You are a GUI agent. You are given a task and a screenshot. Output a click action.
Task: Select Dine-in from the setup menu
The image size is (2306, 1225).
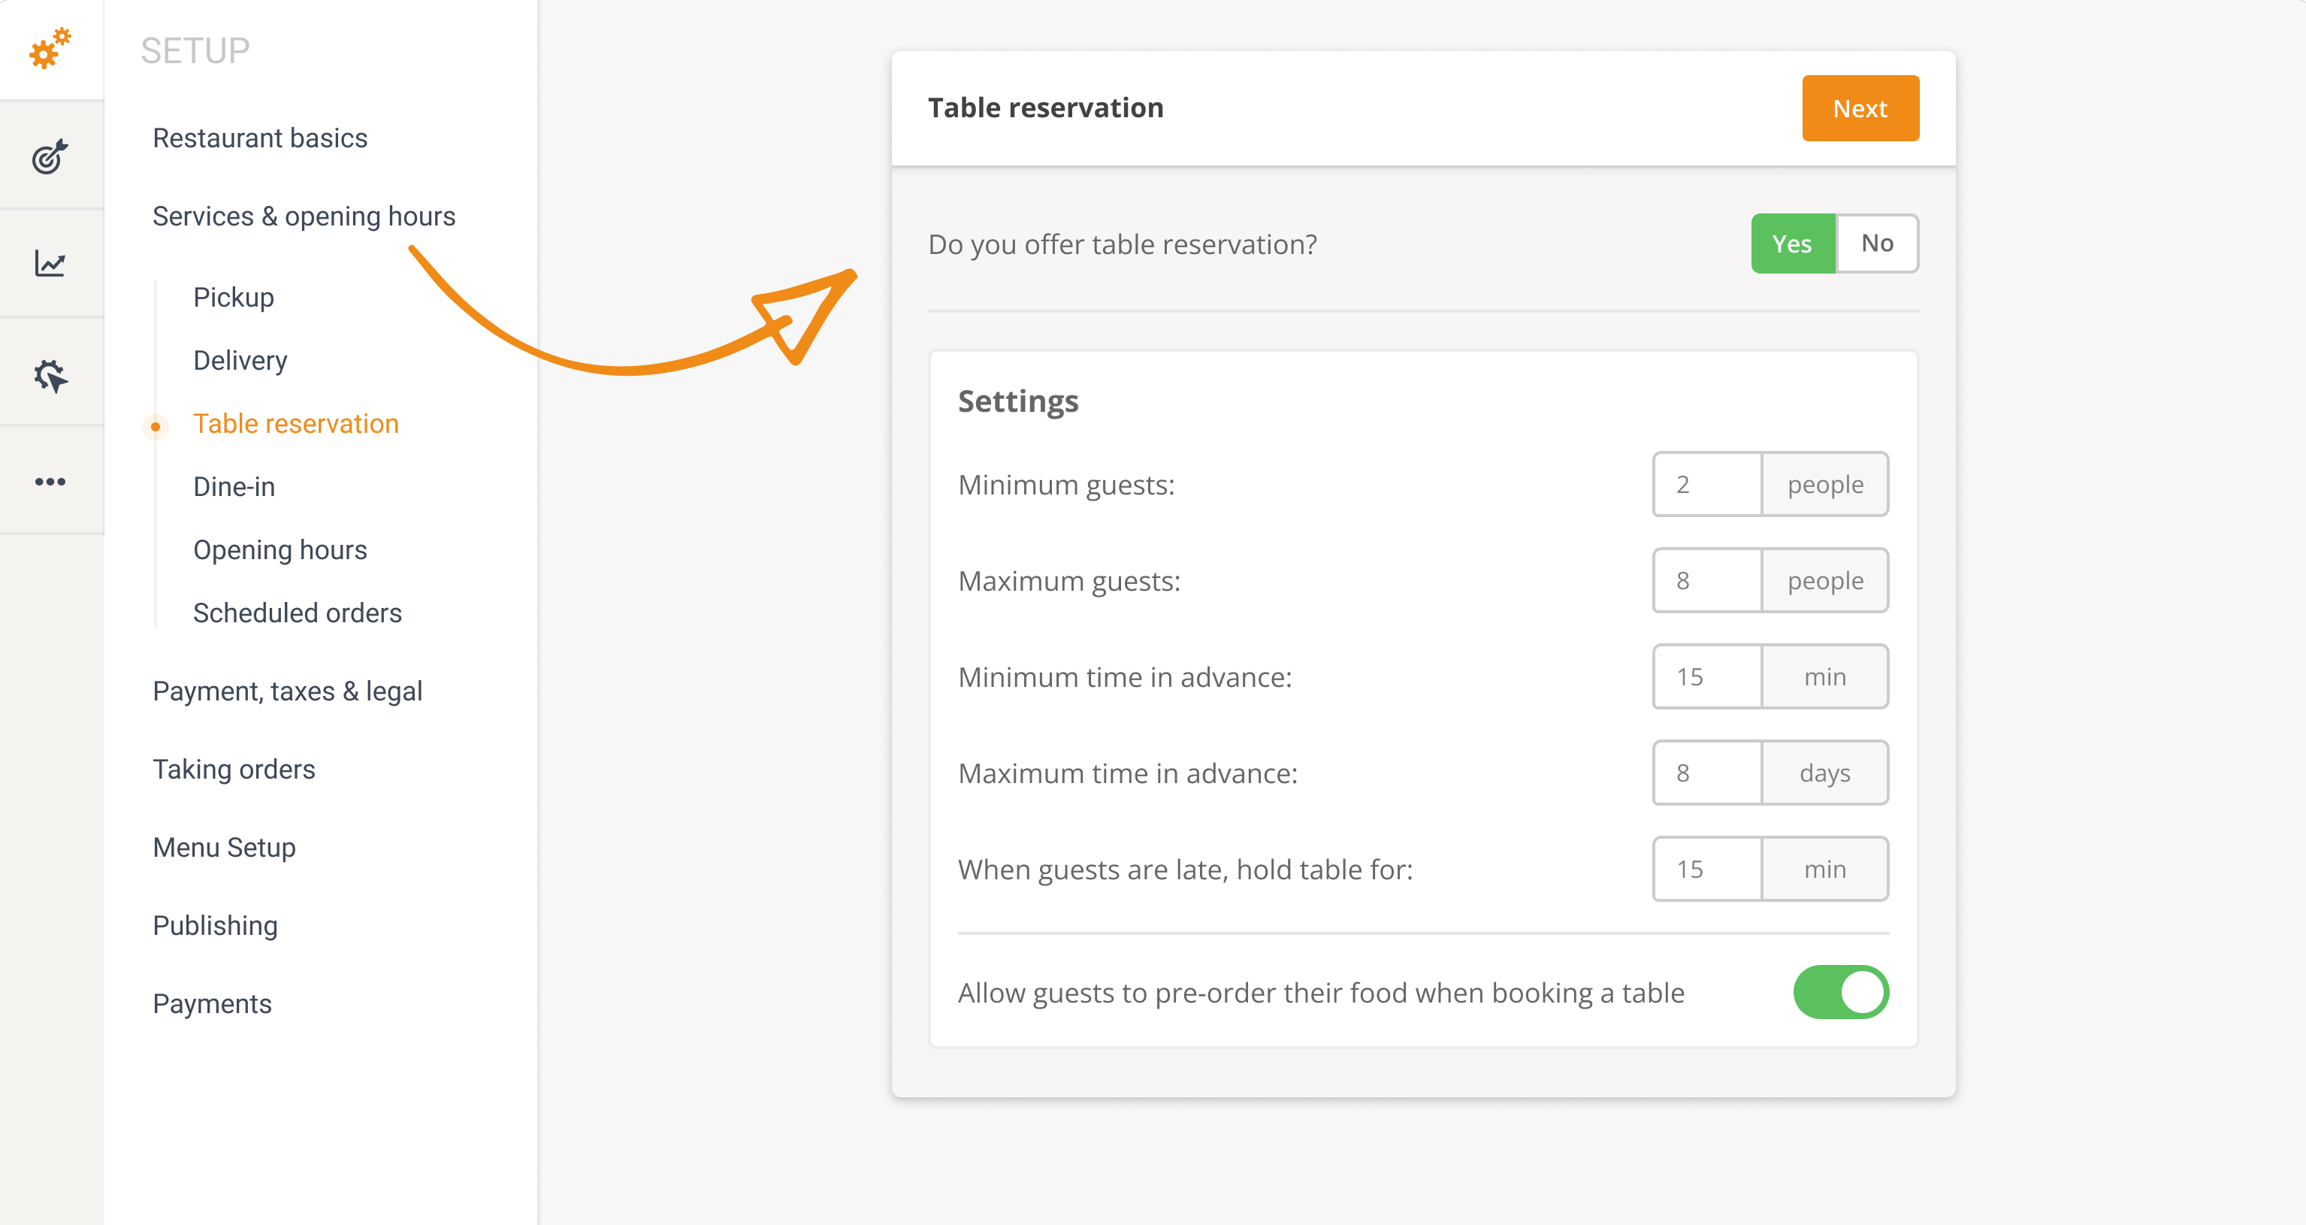pos(234,486)
